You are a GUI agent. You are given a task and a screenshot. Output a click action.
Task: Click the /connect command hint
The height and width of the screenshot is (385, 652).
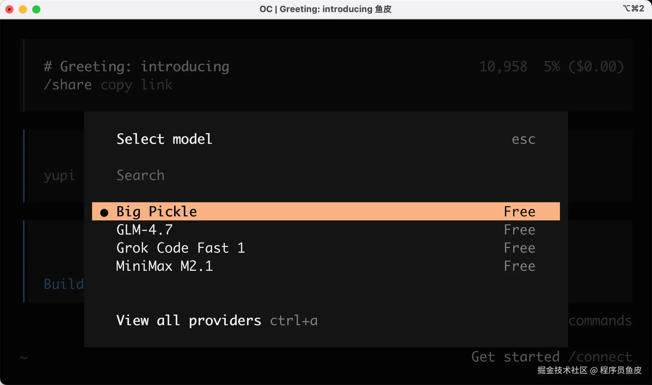[600, 357]
